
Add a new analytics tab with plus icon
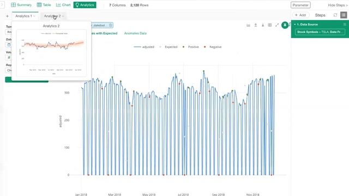[x=7, y=16]
